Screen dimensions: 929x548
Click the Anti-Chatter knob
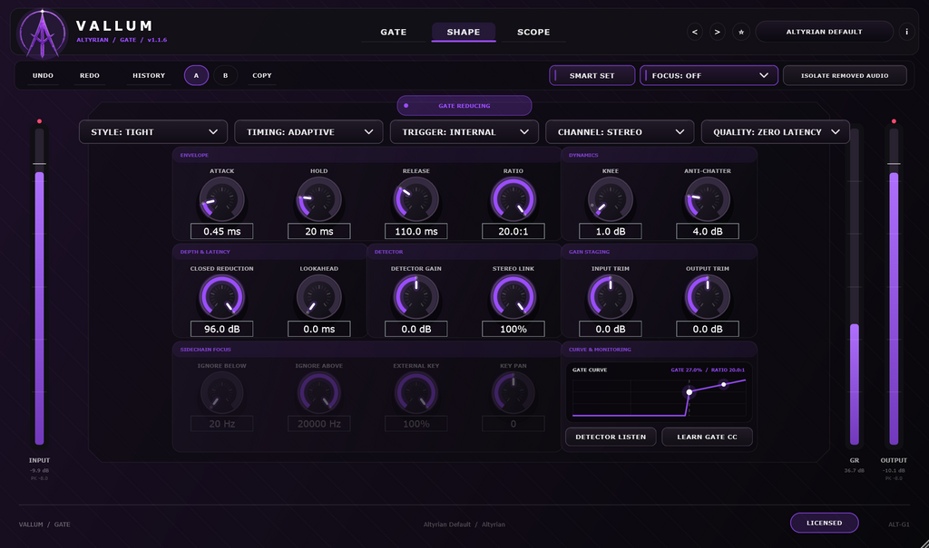pos(708,199)
